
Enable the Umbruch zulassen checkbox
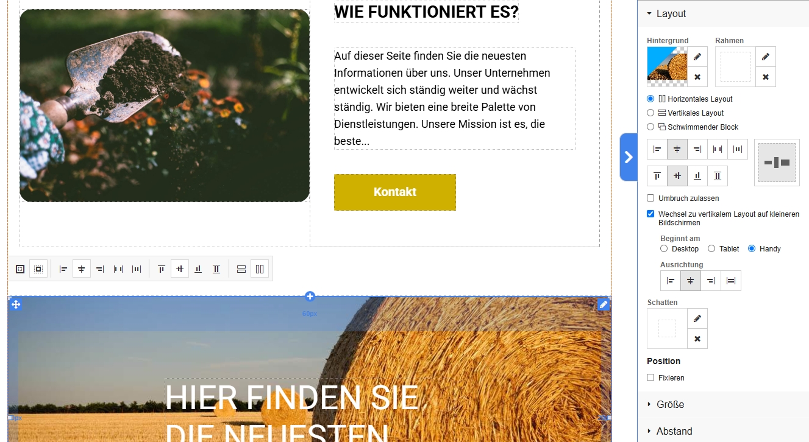coord(650,198)
